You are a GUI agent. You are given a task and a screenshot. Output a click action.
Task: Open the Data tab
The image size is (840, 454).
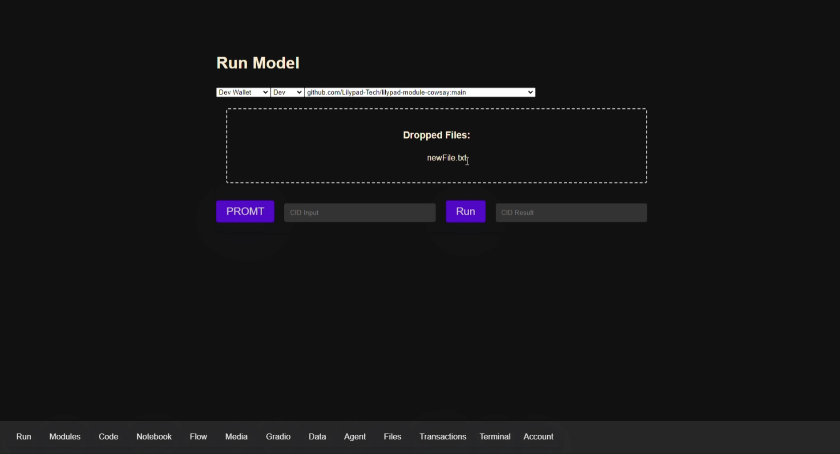[317, 437]
